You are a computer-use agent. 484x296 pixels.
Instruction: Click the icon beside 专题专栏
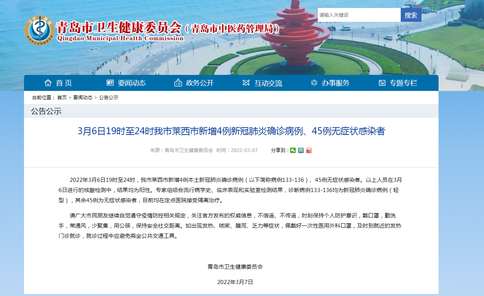click(382, 83)
